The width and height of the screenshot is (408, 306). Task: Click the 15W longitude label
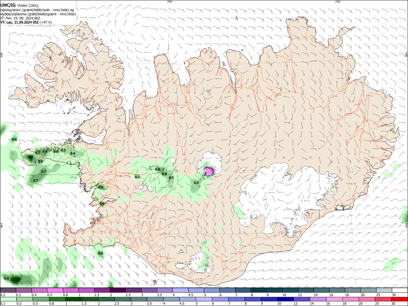pyautogui.click(x=337, y=2)
